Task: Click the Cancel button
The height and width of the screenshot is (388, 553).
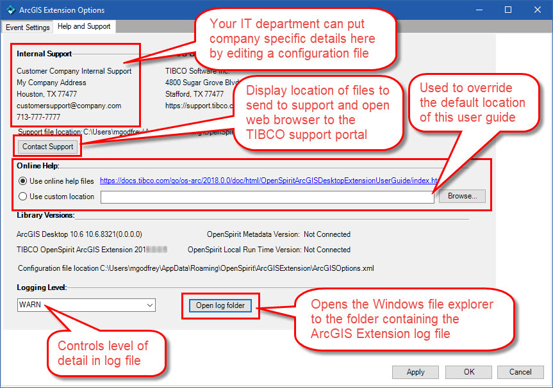Action: tap(520, 372)
